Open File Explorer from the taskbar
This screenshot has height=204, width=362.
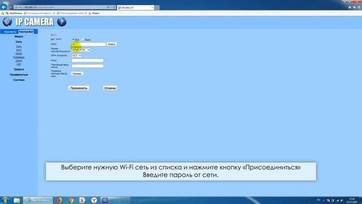16,200
